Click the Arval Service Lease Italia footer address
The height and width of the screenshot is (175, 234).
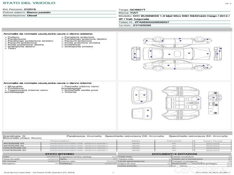click(x=39, y=172)
